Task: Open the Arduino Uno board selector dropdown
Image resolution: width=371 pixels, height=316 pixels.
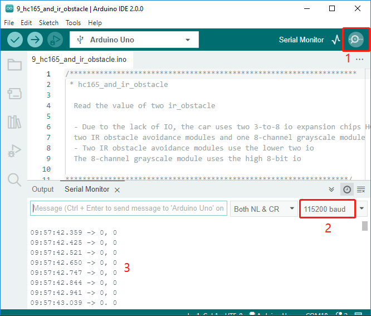Action: pos(134,40)
